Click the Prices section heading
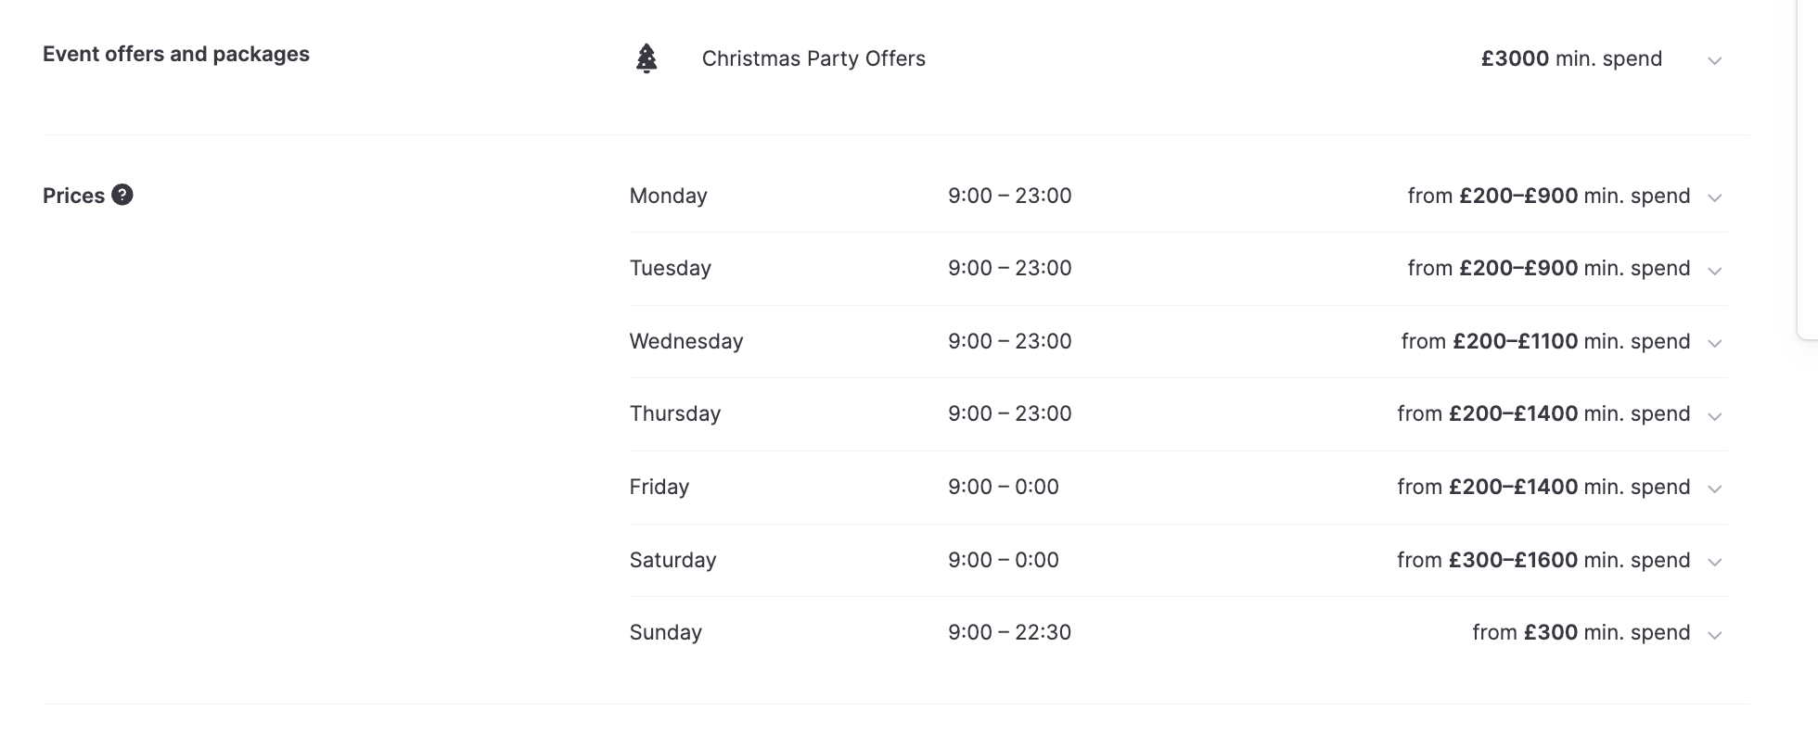The image size is (1818, 736). click(73, 196)
